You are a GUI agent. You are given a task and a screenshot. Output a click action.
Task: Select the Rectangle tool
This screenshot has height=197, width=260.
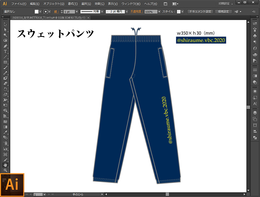[x=5, y=62]
